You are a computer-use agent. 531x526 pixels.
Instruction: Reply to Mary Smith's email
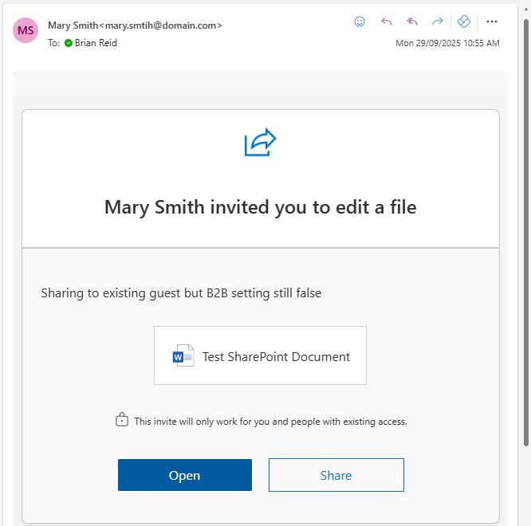point(387,22)
